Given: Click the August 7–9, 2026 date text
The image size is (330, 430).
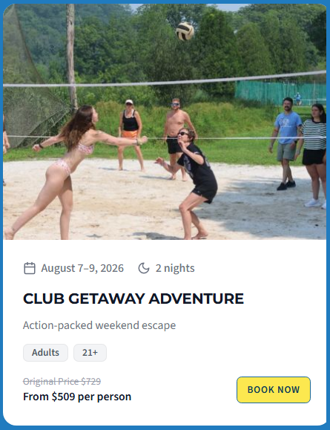Looking at the screenshot, I should tap(82, 268).
